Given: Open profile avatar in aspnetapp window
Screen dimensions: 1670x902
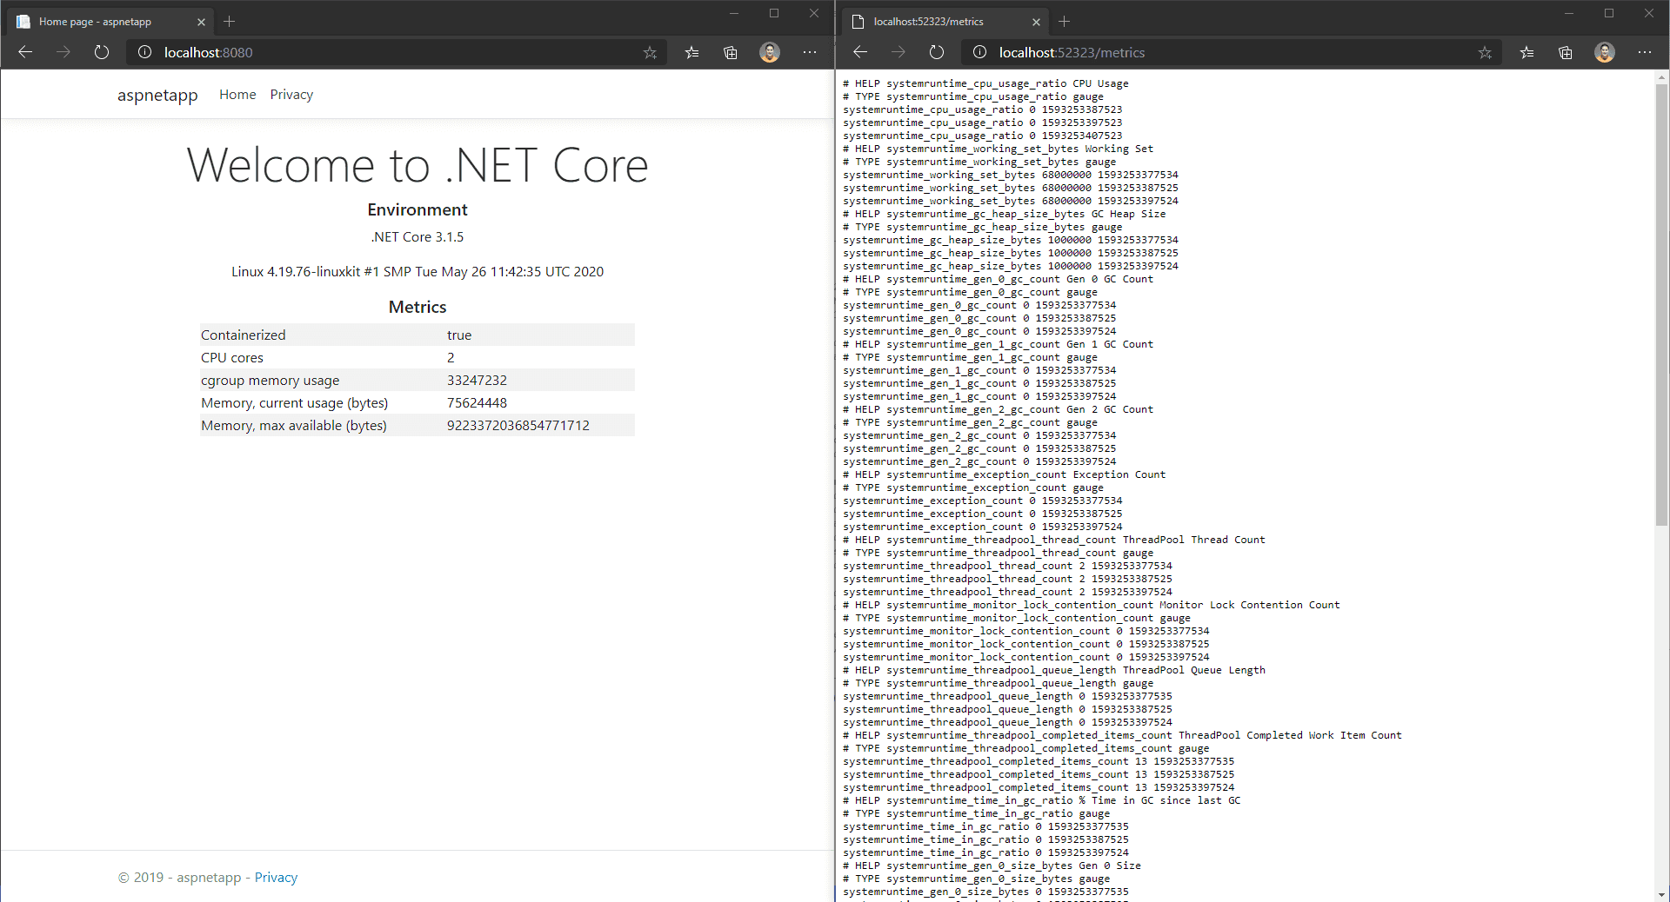Looking at the screenshot, I should click(770, 52).
